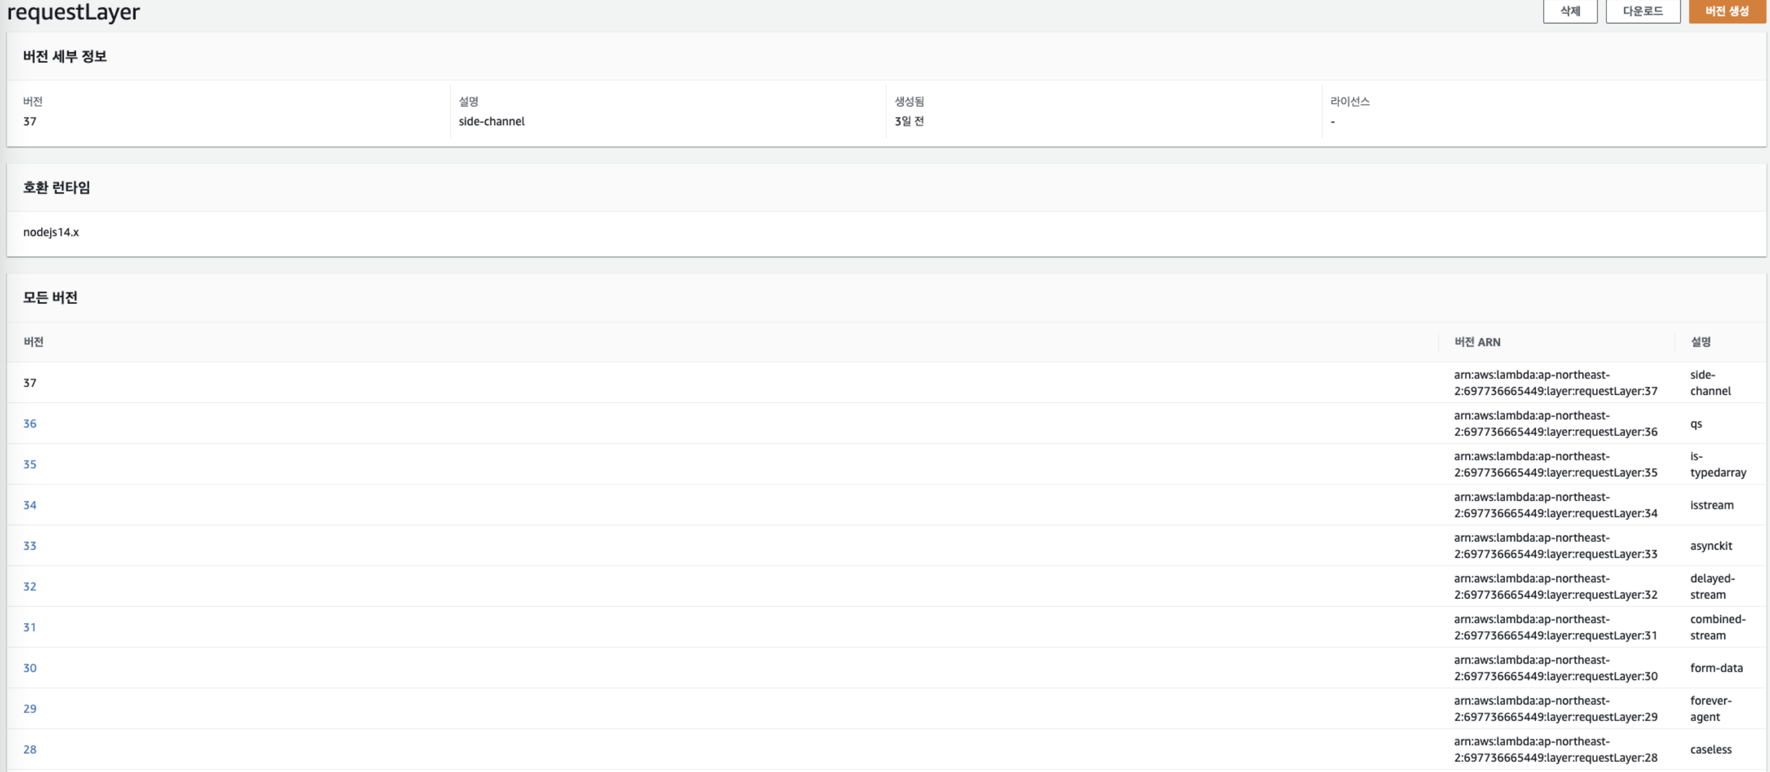Open version 30 with form-data description
The height and width of the screenshot is (772, 1770).
click(x=30, y=668)
